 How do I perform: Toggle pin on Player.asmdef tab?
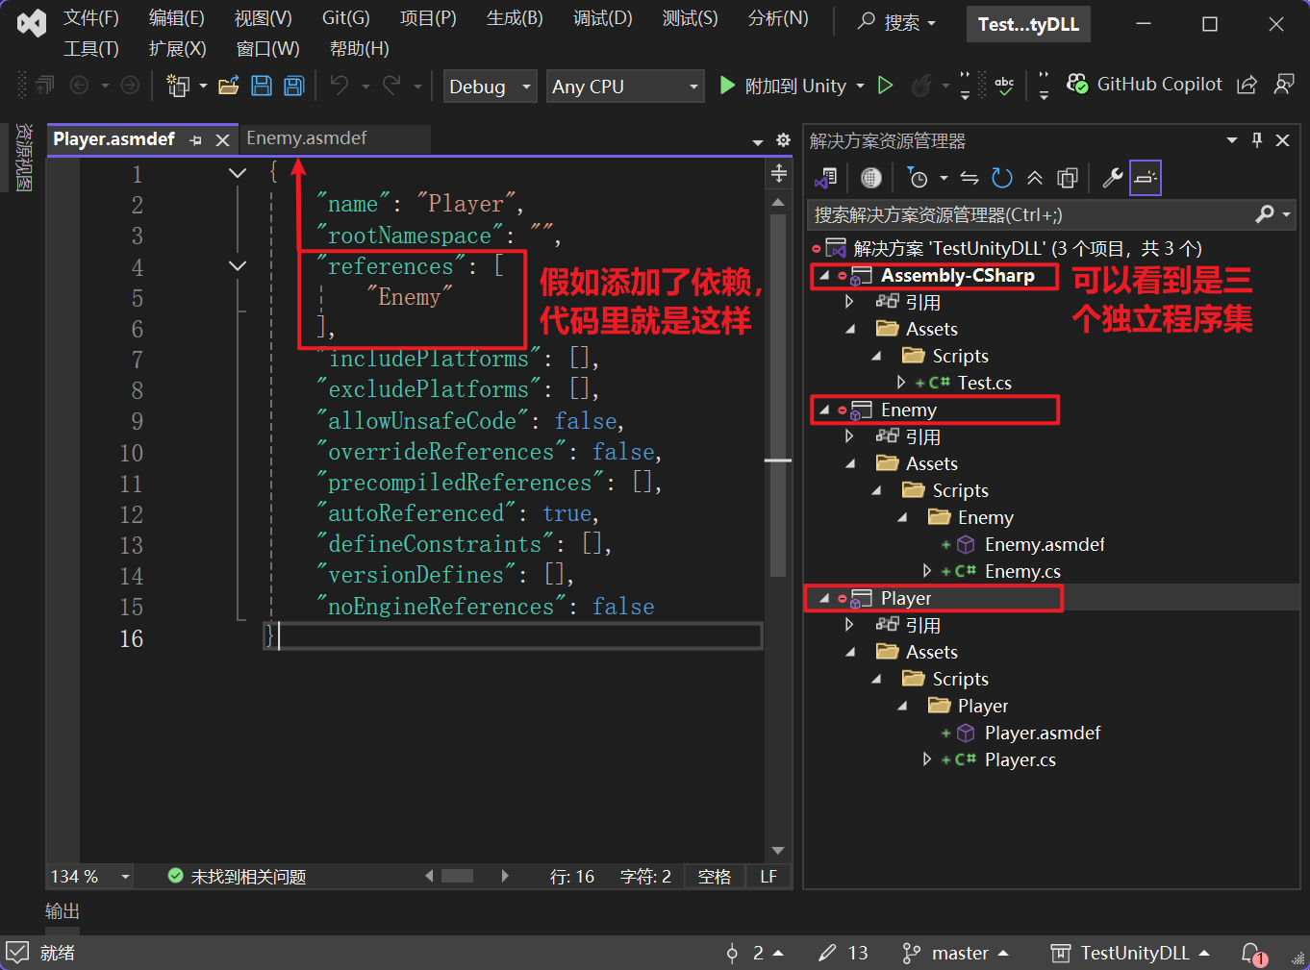tap(196, 140)
